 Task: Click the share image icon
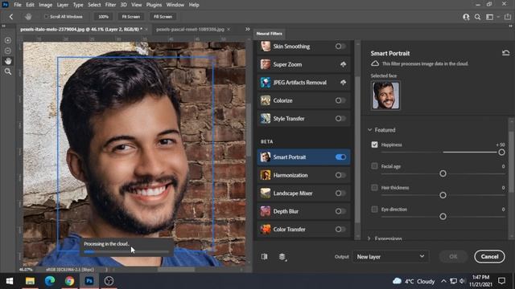[x=508, y=17]
